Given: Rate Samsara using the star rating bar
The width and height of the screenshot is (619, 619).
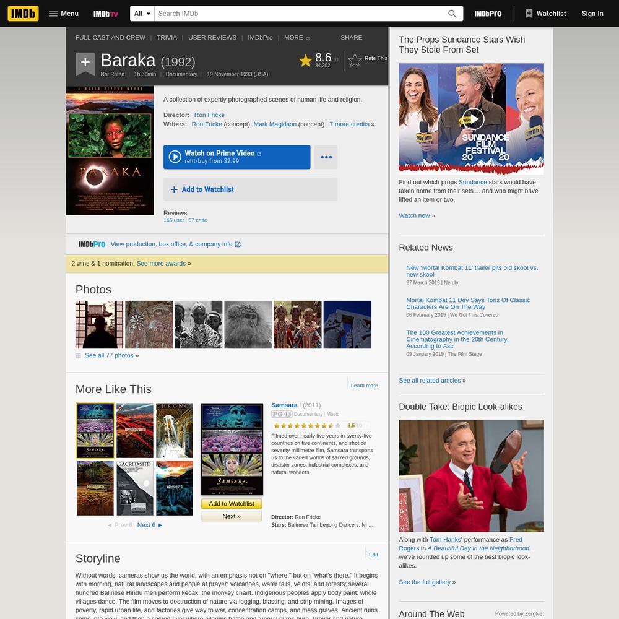Looking at the screenshot, I should point(307,426).
